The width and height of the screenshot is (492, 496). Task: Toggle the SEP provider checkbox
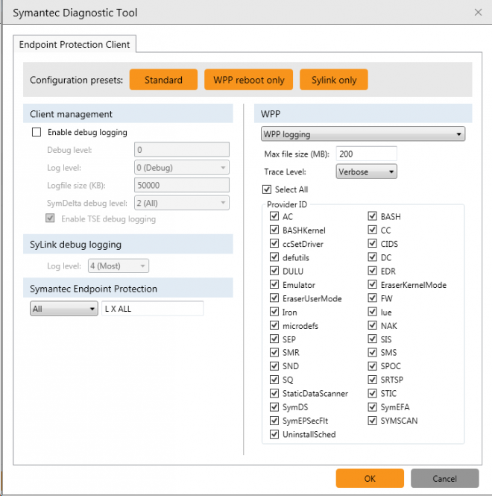point(274,339)
